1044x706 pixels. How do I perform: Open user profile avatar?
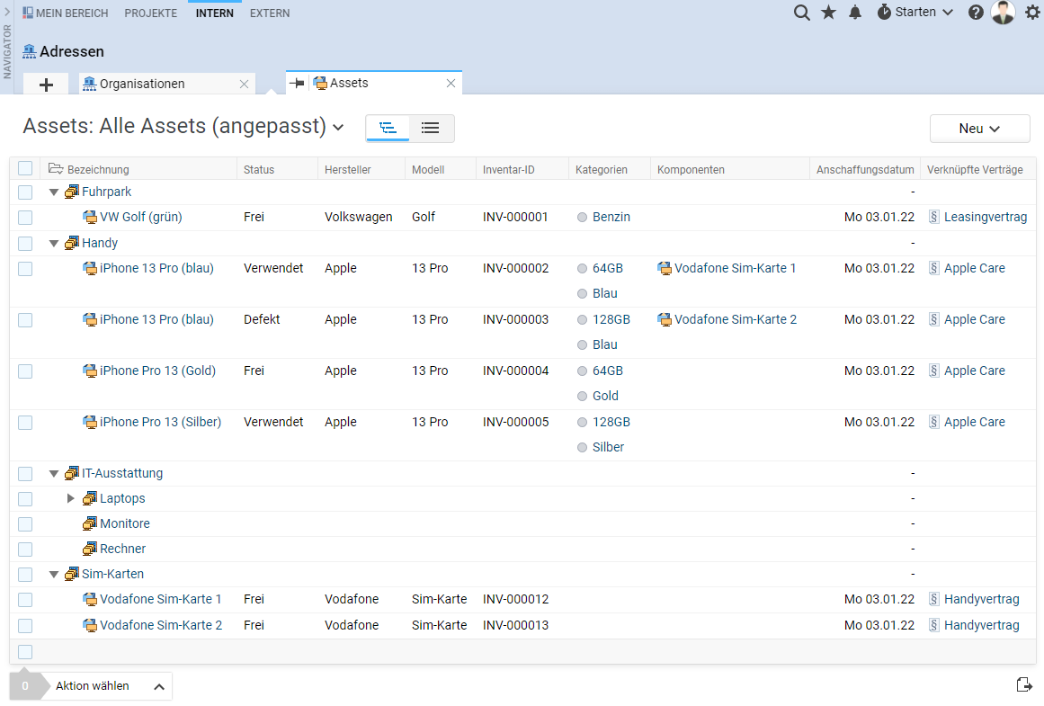tap(1003, 12)
